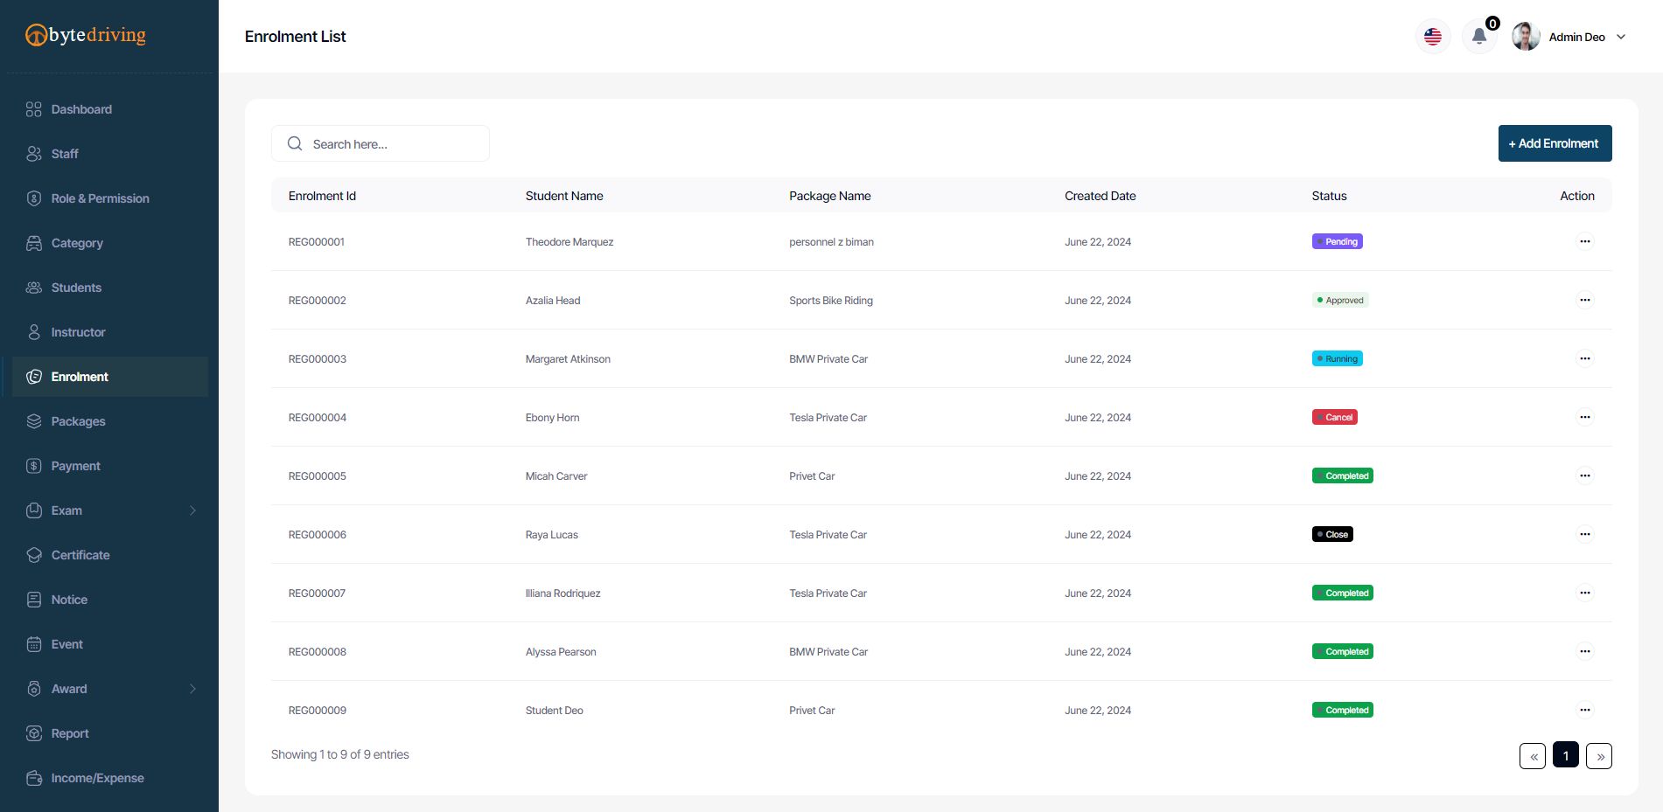Click the red Cancel status badge

coord(1334,418)
